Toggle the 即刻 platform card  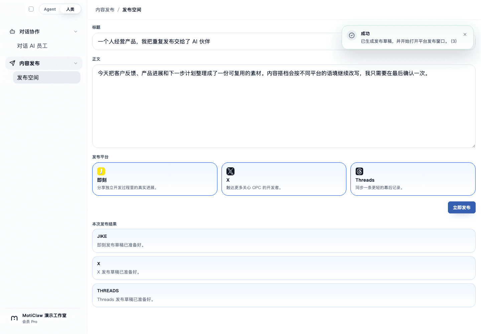point(155,179)
